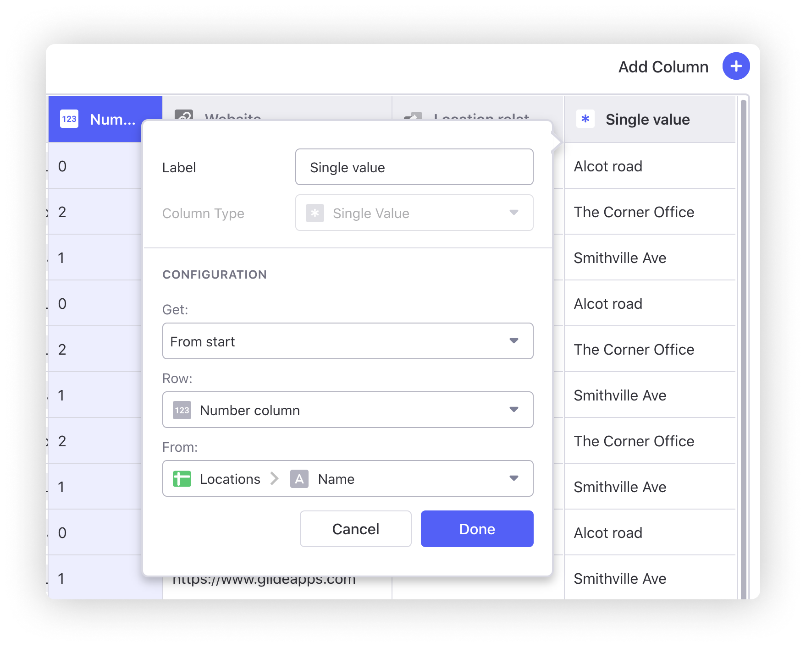The image size is (806, 647).
Task: Click the 123 icon in Row dropdown
Action: [182, 410]
